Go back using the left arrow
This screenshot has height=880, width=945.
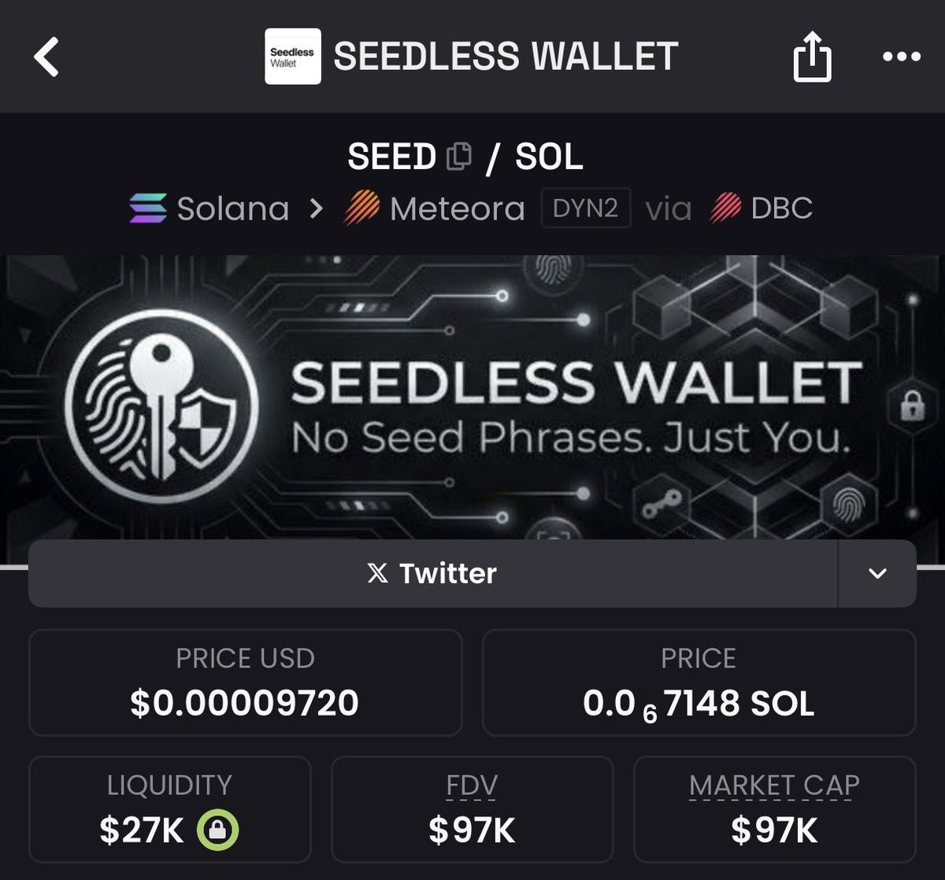pos(47,57)
